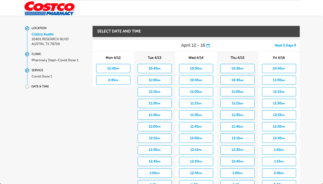The height and width of the screenshot is (184, 323).
Task: Choose Wednesday 4/14 12:15PM appointment
Action: point(196,150)
